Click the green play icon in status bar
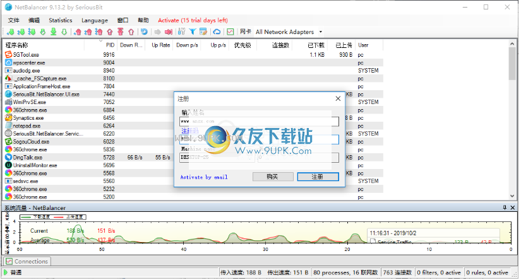The height and width of the screenshot is (280, 521). [x=5, y=272]
